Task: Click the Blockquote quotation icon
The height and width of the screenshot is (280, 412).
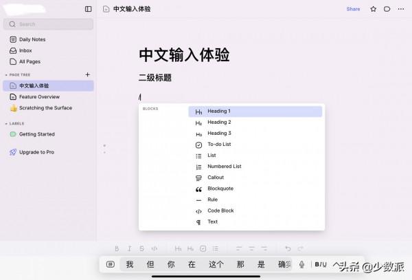Action: coord(198,189)
